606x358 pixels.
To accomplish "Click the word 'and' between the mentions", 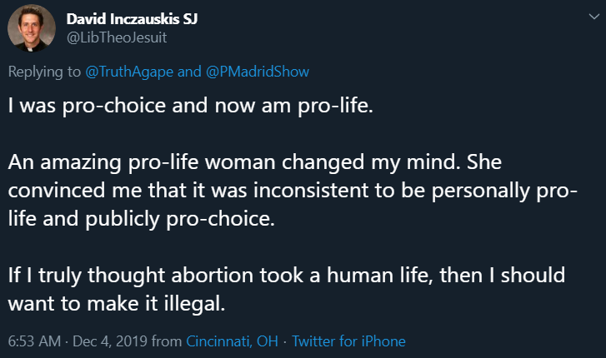I will 189,72.
